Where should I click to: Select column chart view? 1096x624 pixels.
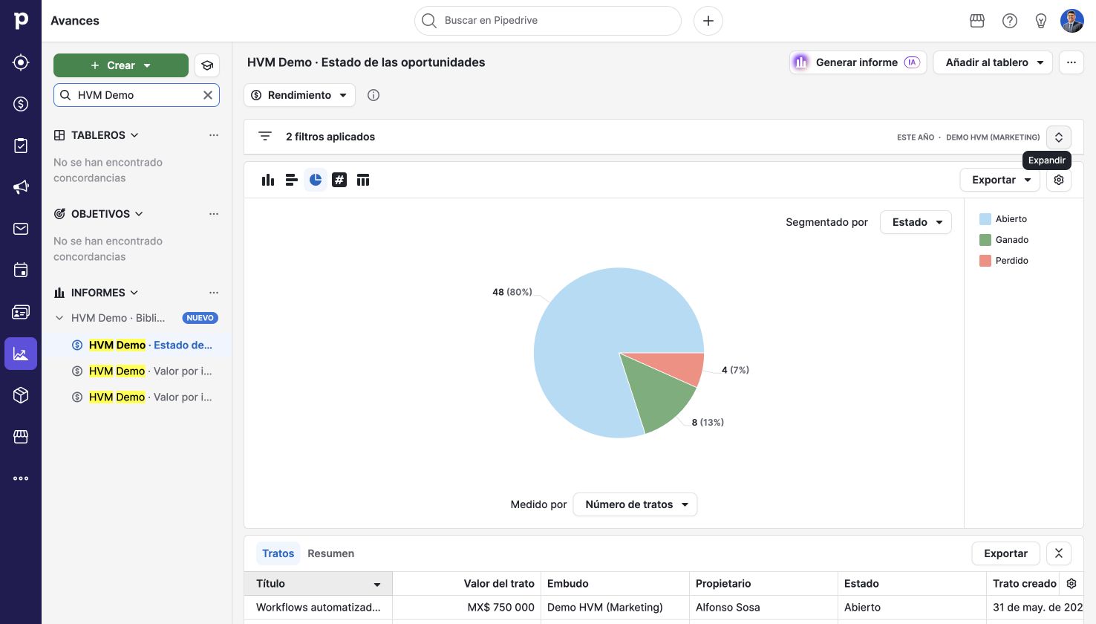(x=268, y=180)
